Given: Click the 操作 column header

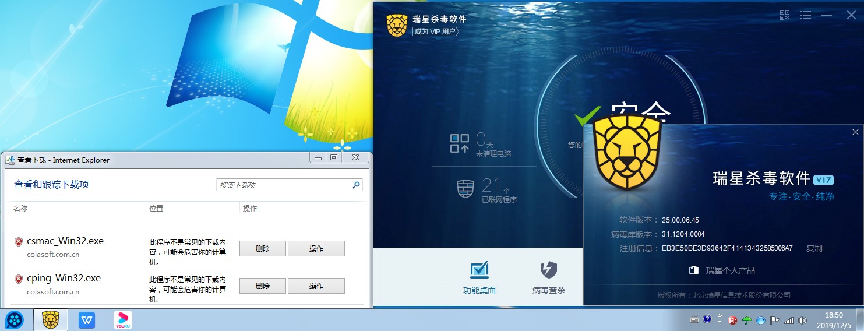Looking at the screenshot, I should [x=250, y=208].
